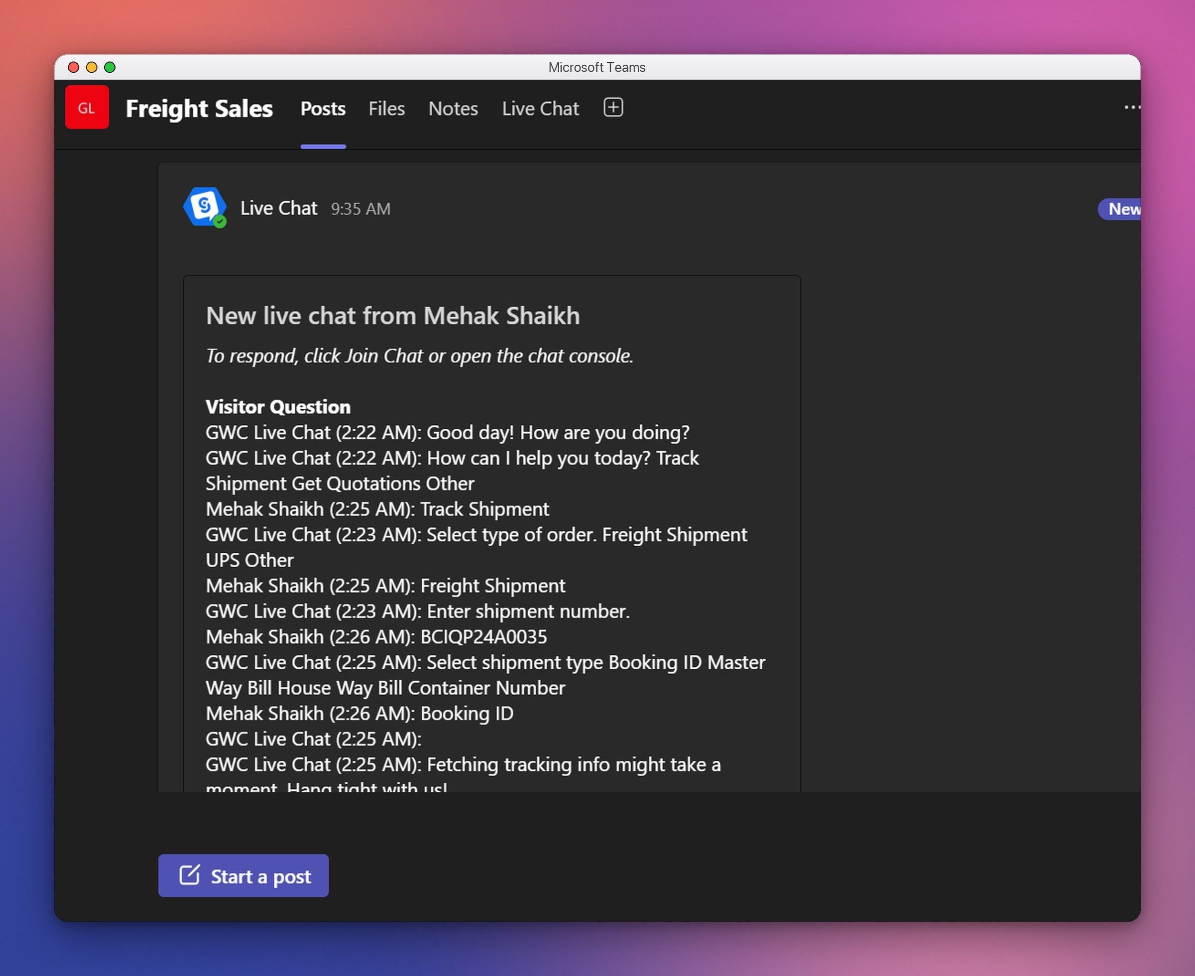Click the Live Chat sender name

(279, 208)
